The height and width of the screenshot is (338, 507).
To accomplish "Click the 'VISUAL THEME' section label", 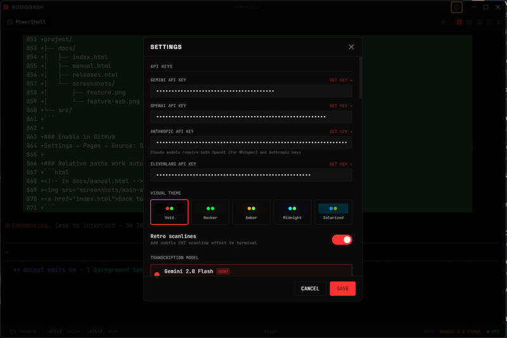I will [x=165, y=193].
